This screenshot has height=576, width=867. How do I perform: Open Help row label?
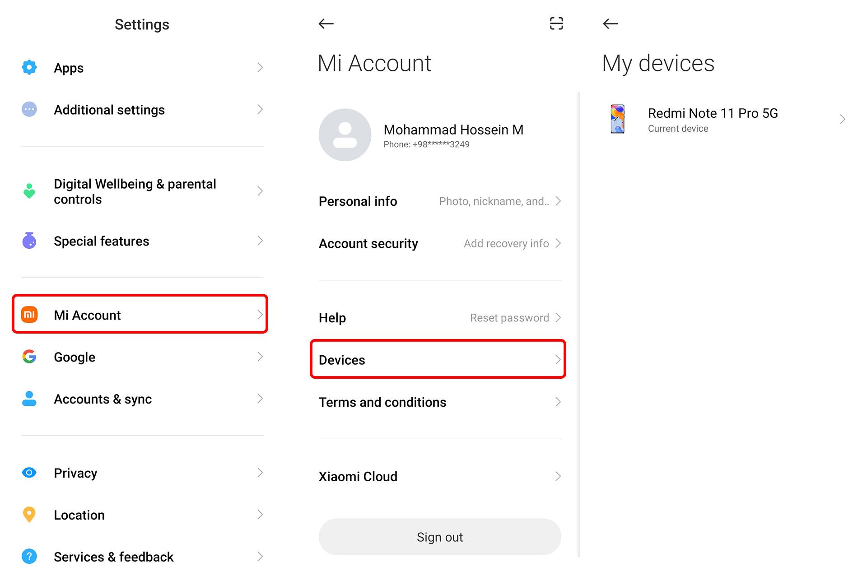(332, 318)
